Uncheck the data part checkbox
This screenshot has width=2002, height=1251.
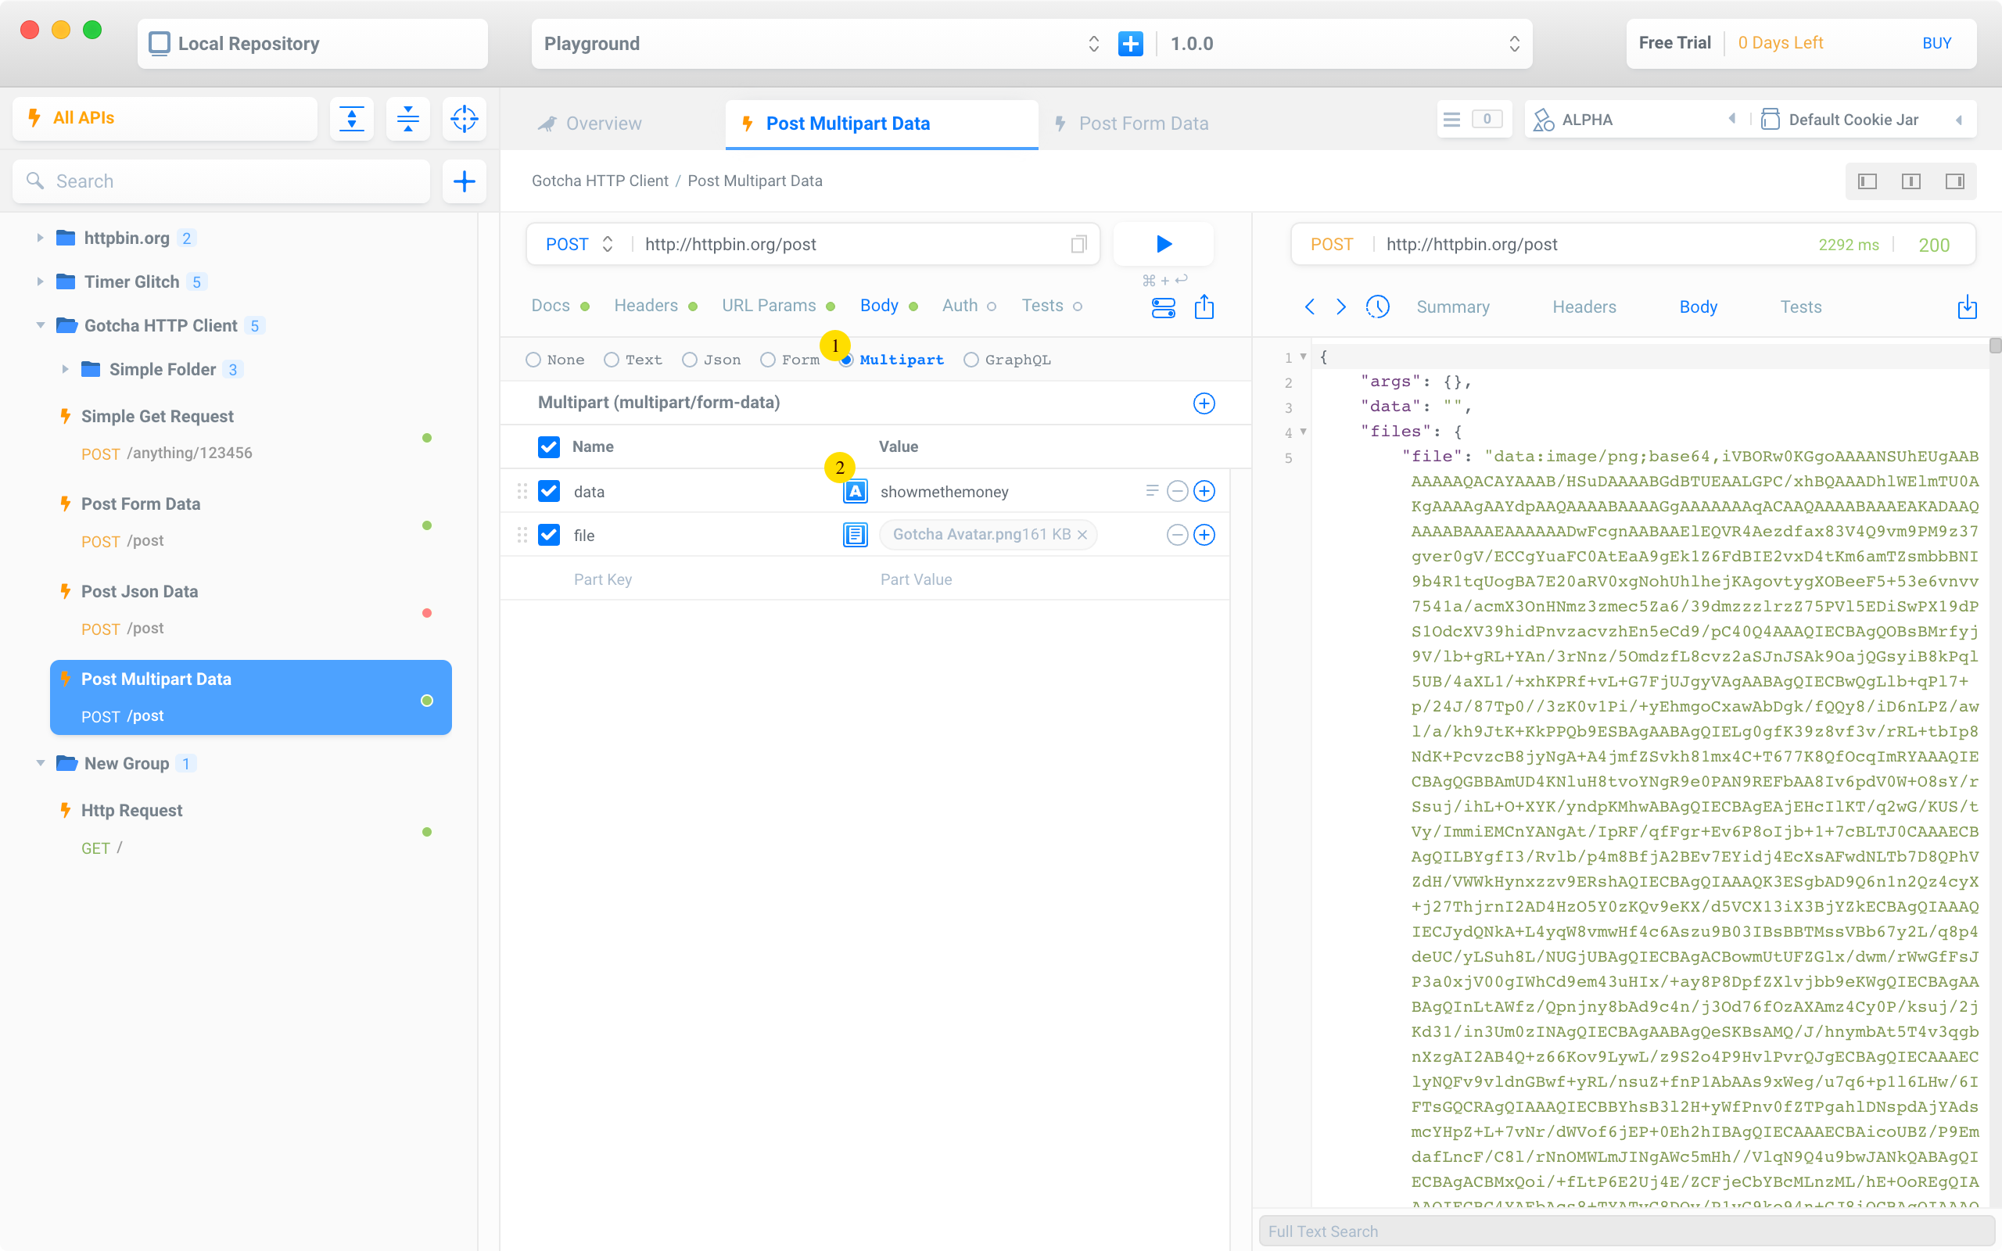(548, 492)
